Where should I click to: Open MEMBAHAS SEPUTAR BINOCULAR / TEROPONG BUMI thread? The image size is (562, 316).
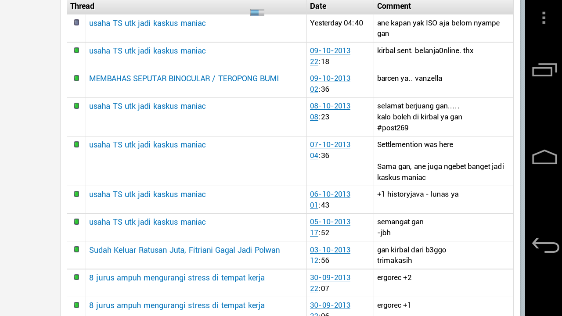pyautogui.click(x=184, y=79)
